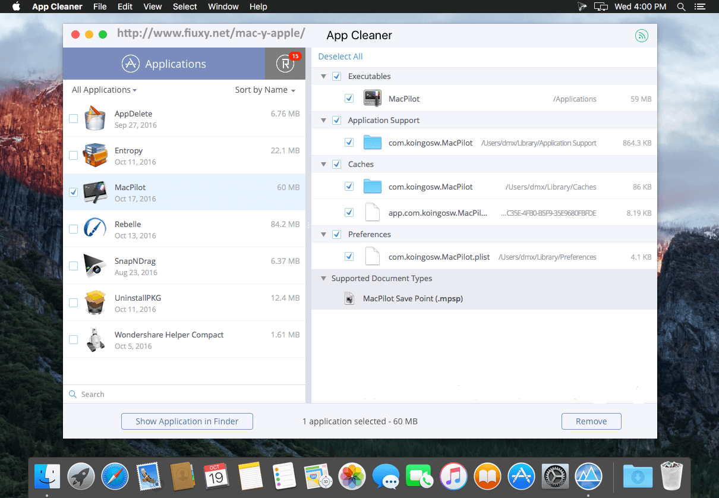Click the Application Support folder icon
Image resolution: width=719 pixels, height=498 pixels.
click(x=373, y=143)
